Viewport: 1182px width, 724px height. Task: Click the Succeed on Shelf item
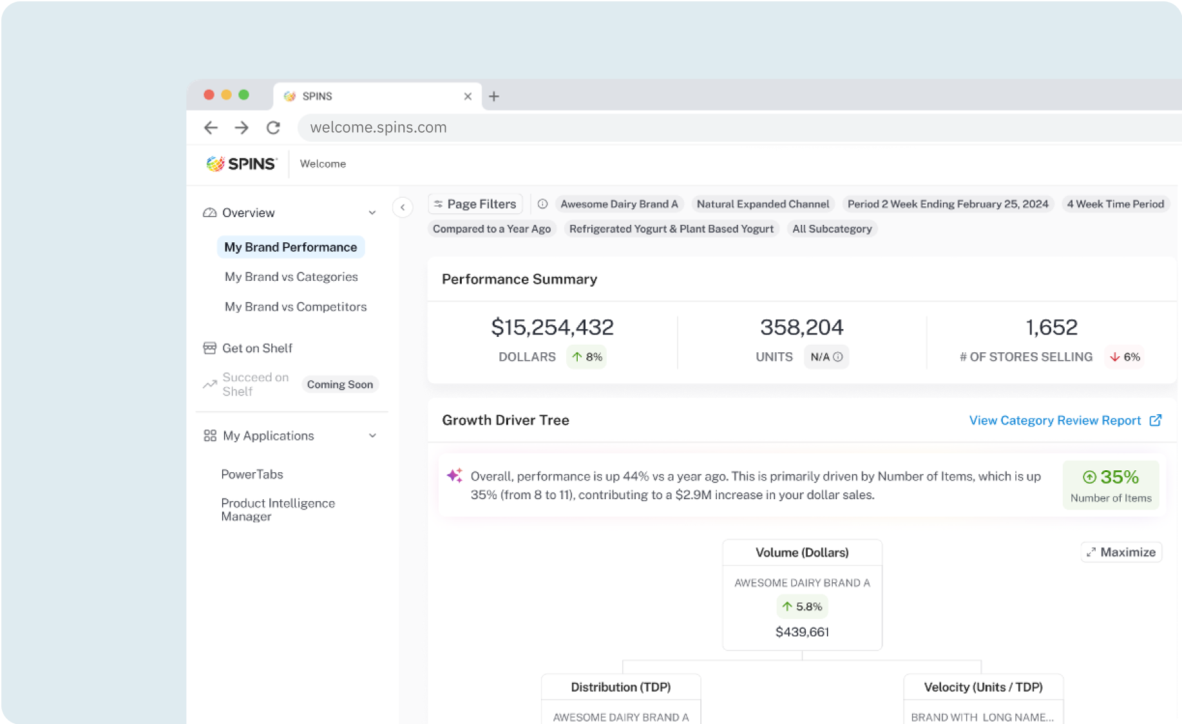click(x=255, y=385)
